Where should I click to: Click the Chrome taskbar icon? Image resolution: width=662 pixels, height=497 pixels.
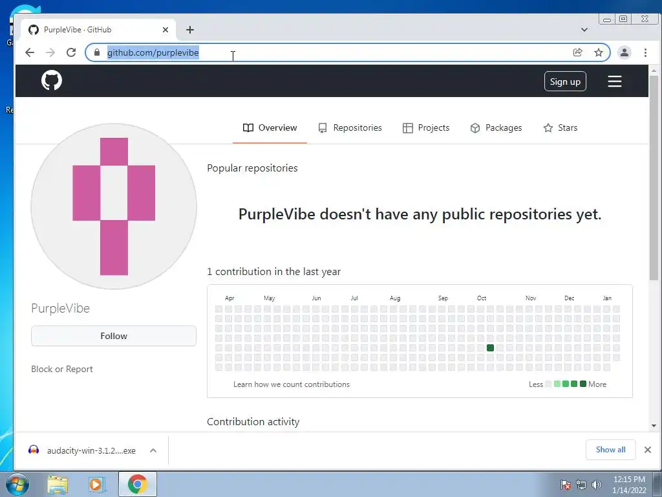point(137,484)
